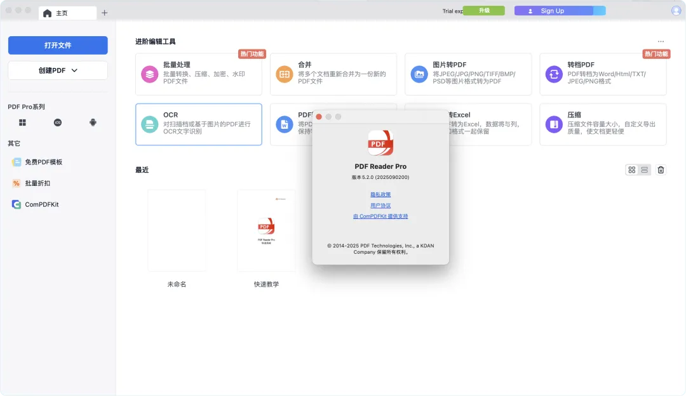Click the 快速教学 file name
Image resolution: width=686 pixels, height=396 pixels.
point(266,284)
